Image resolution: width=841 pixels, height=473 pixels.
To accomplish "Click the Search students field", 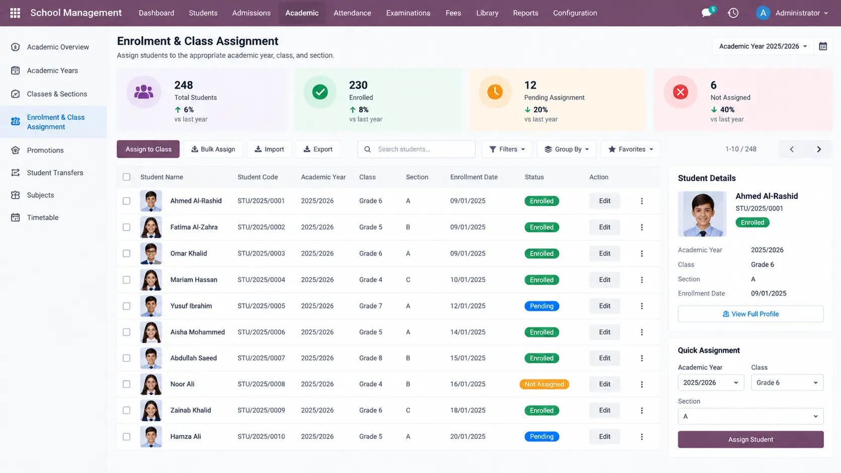I will [x=416, y=149].
